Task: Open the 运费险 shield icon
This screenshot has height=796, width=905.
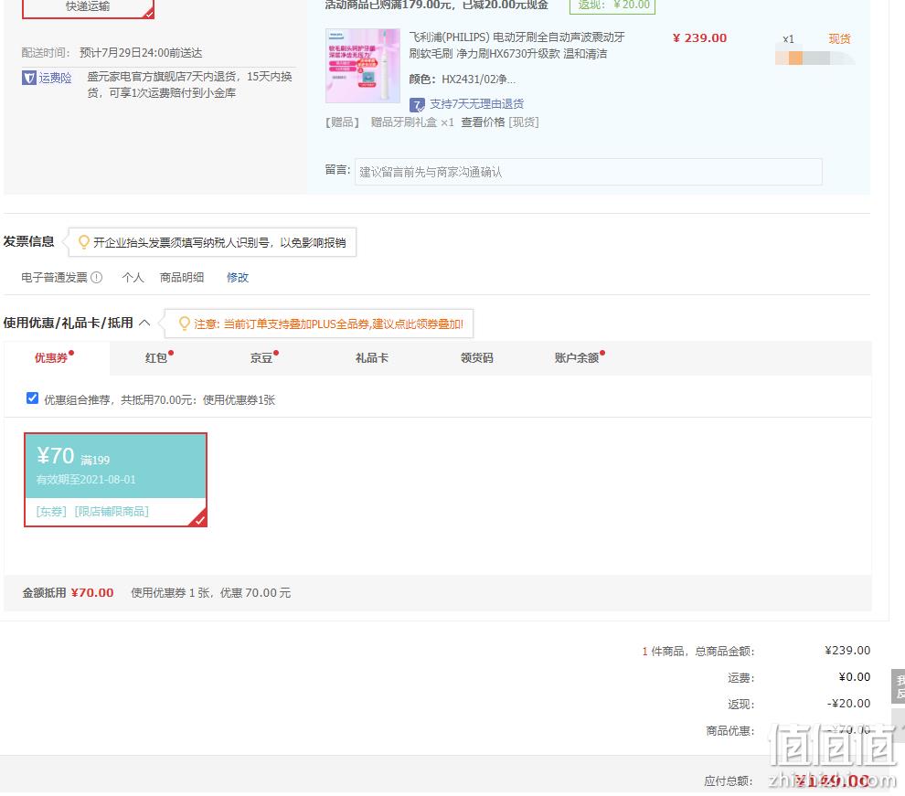Action: (x=29, y=78)
